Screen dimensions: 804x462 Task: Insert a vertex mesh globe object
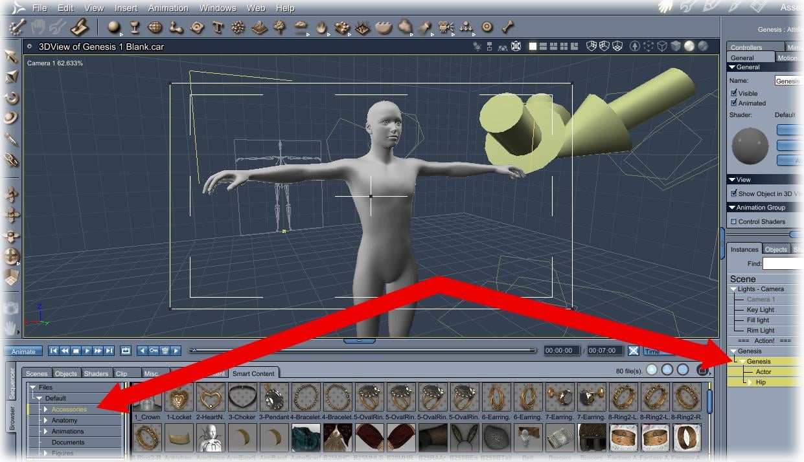pos(155,27)
